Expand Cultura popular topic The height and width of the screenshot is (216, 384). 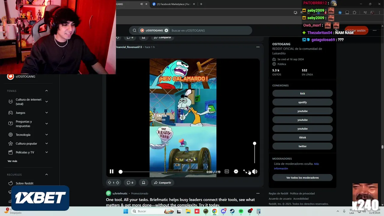click(46, 143)
